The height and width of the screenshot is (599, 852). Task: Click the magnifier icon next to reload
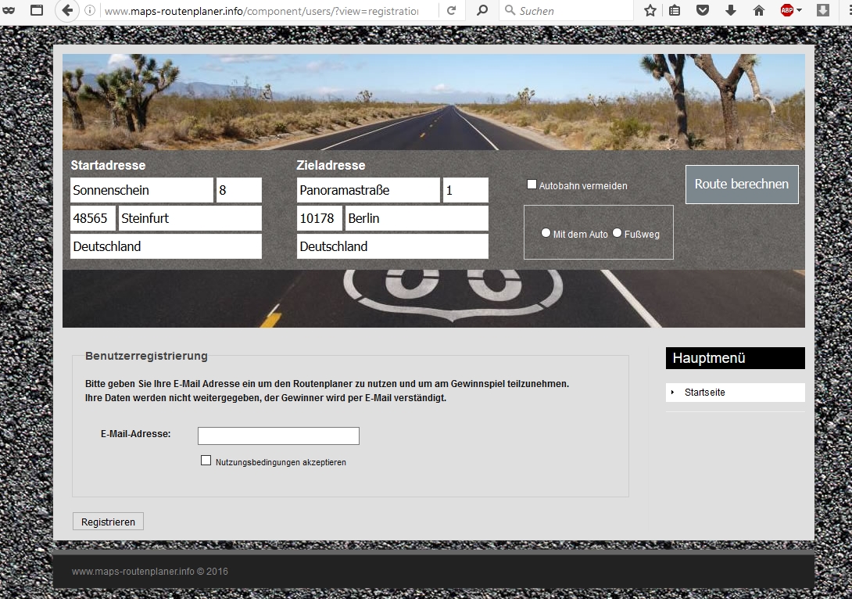click(x=482, y=11)
